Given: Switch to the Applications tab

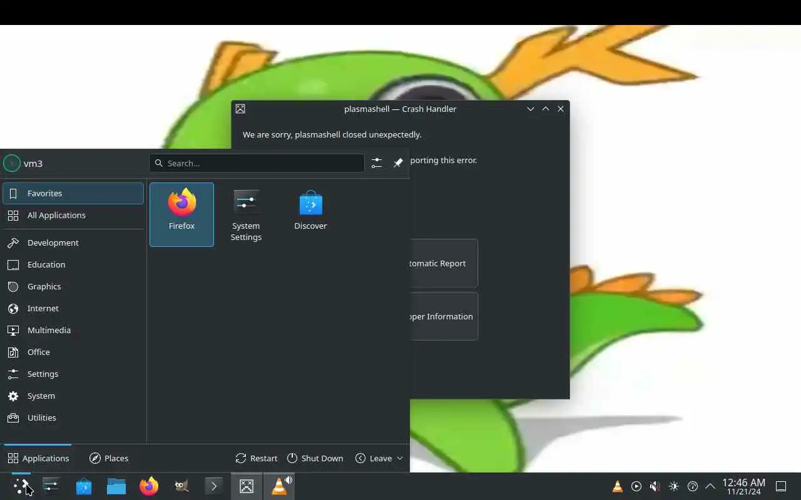Looking at the screenshot, I should click(x=38, y=458).
